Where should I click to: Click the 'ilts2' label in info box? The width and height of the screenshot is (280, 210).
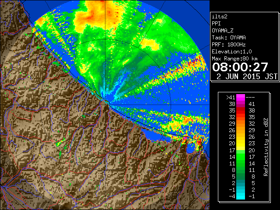(220, 17)
